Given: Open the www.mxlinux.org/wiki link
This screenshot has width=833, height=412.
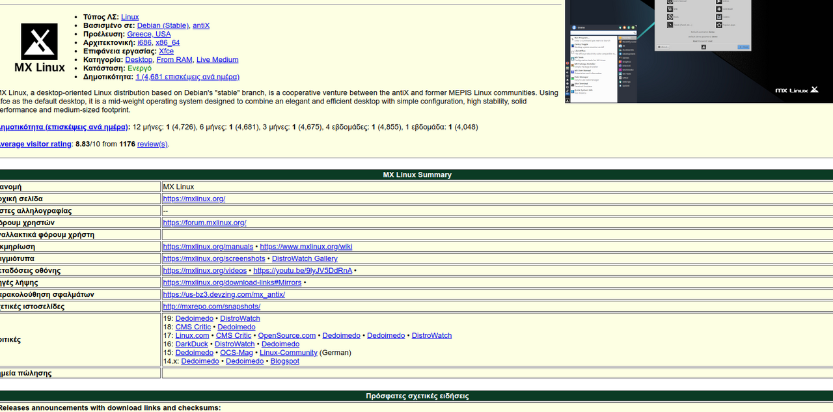Looking at the screenshot, I should click(x=306, y=247).
